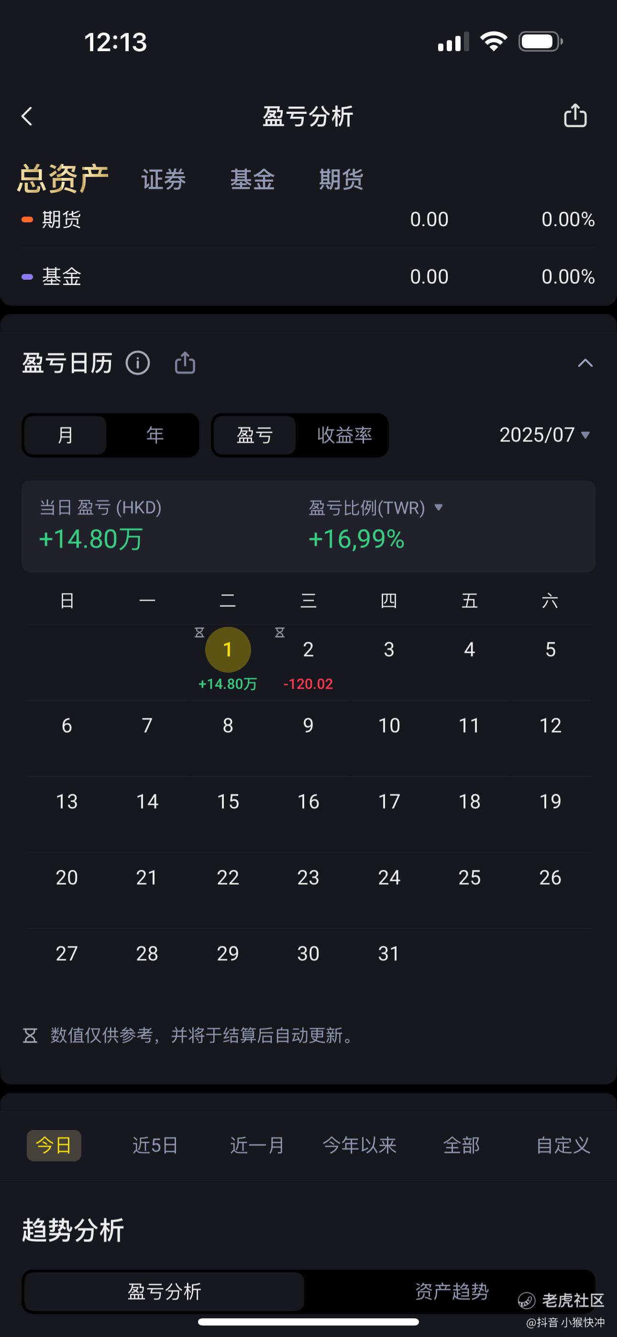Image resolution: width=617 pixels, height=1337 pixels.
Task: Tap the purple 基金 legend marker
Action: (x=27, y=277)
